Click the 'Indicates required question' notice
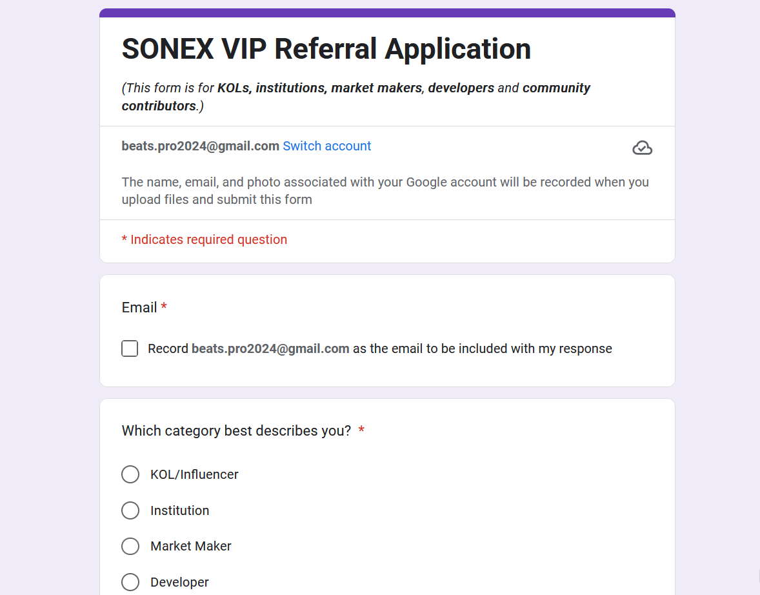This screenshot has width=760, height=595. 204,239
